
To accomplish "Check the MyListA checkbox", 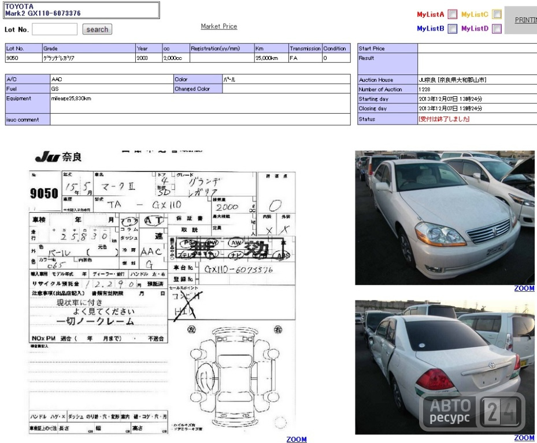I will coord(453,14).
